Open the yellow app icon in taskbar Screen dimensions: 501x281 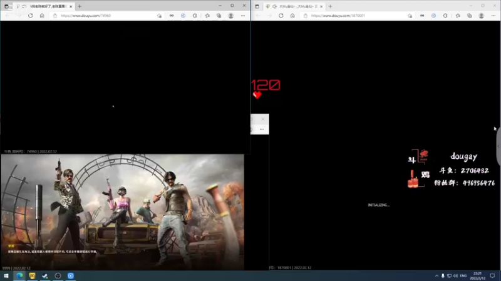pos(33,275)
